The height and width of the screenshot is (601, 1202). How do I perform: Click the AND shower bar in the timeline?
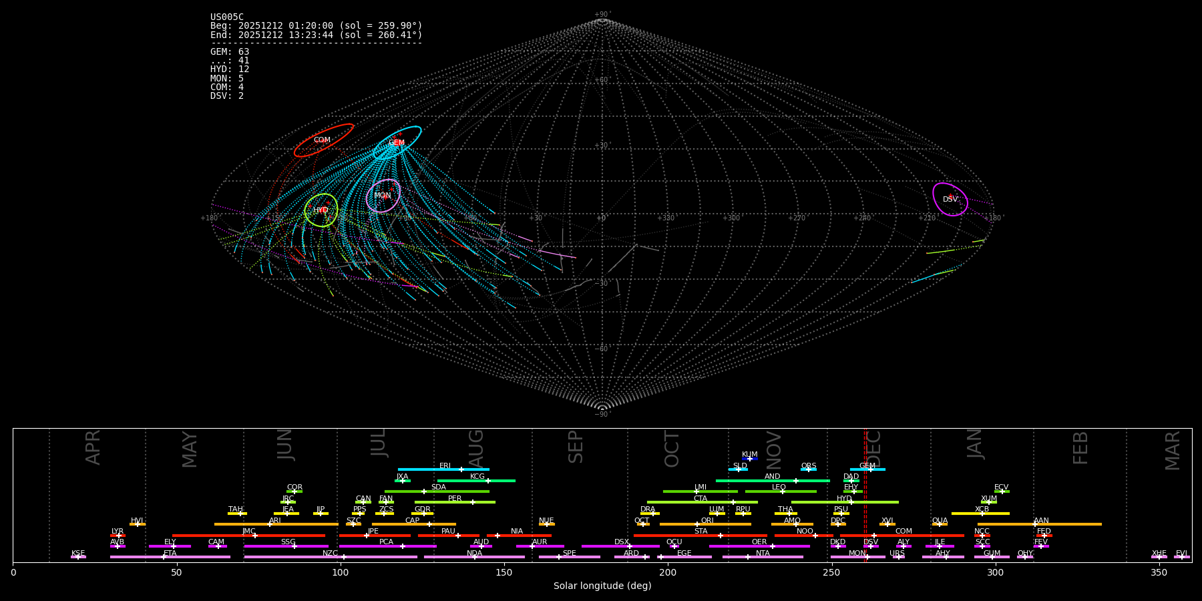(773, 480)
